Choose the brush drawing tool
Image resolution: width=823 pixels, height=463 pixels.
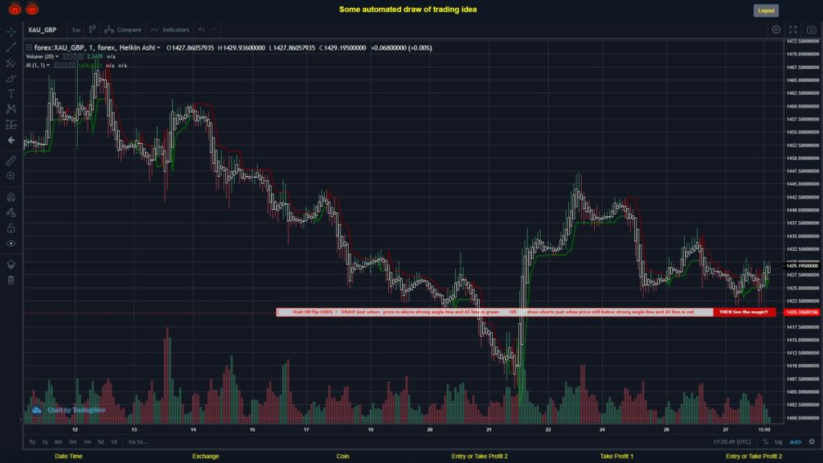11,78
